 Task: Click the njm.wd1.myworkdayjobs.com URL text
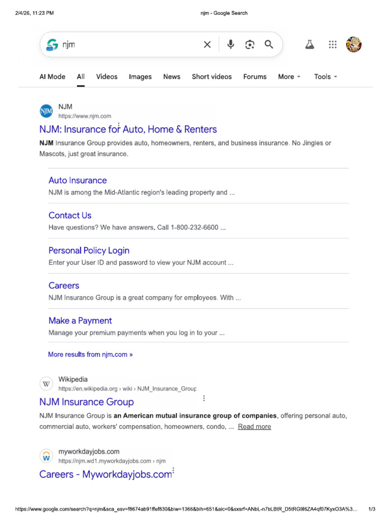pos(112,461)
